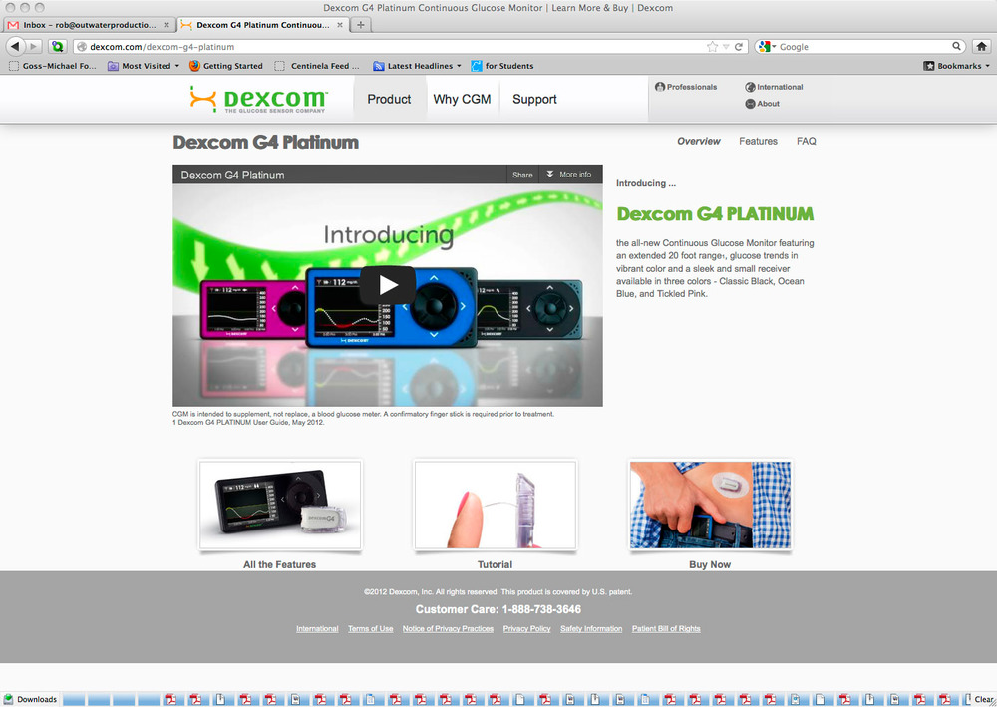997x707 pixels.
Task: Open a new tab with plus button
Action: 361,25
